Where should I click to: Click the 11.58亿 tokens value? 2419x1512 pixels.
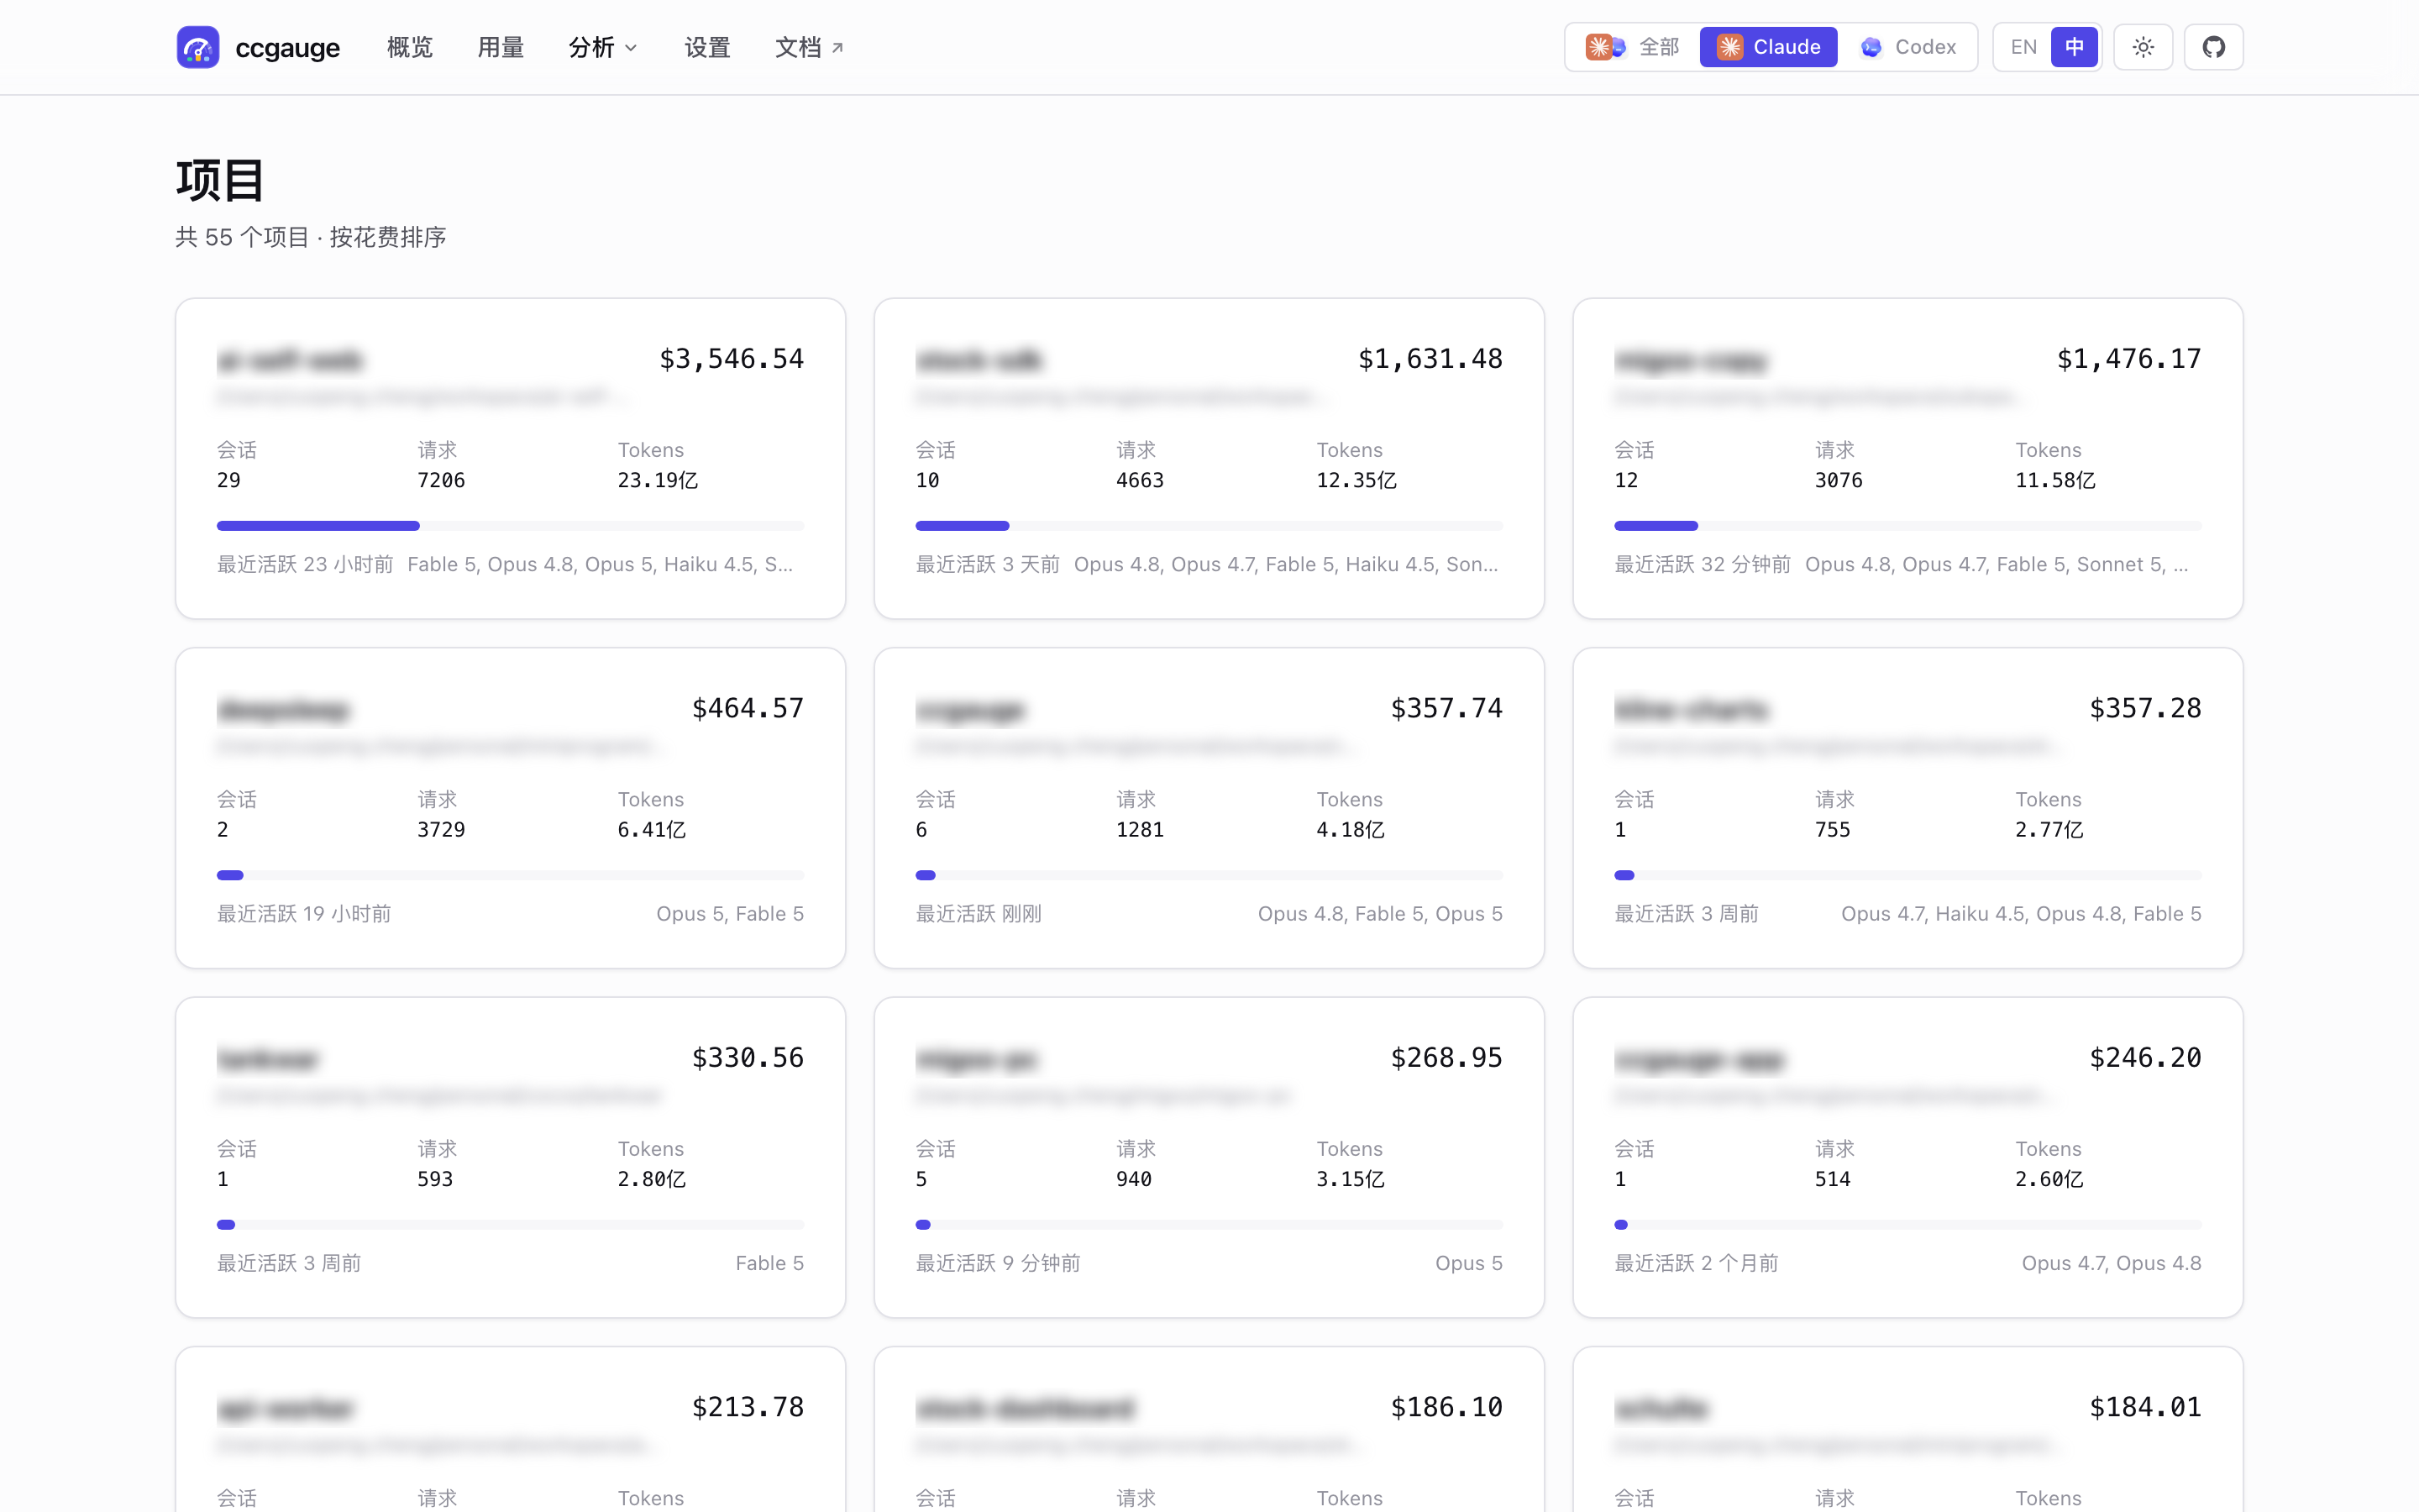point(2055,480)
